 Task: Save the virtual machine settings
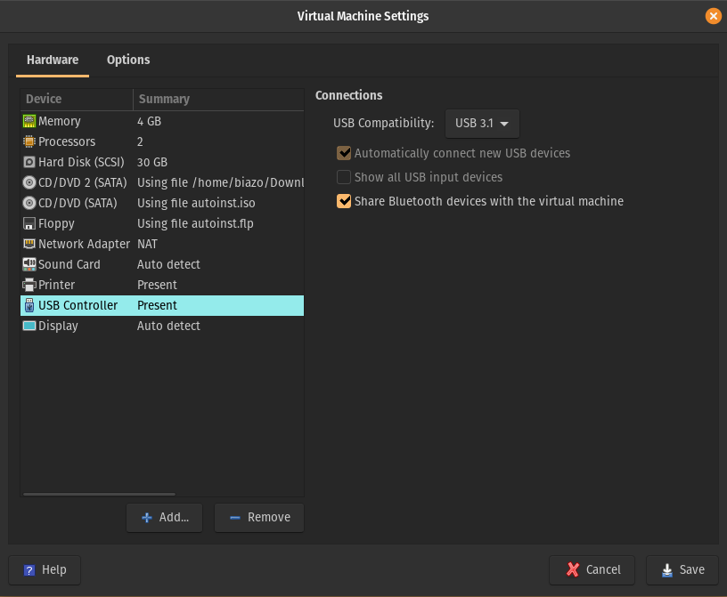pos(682,569)
